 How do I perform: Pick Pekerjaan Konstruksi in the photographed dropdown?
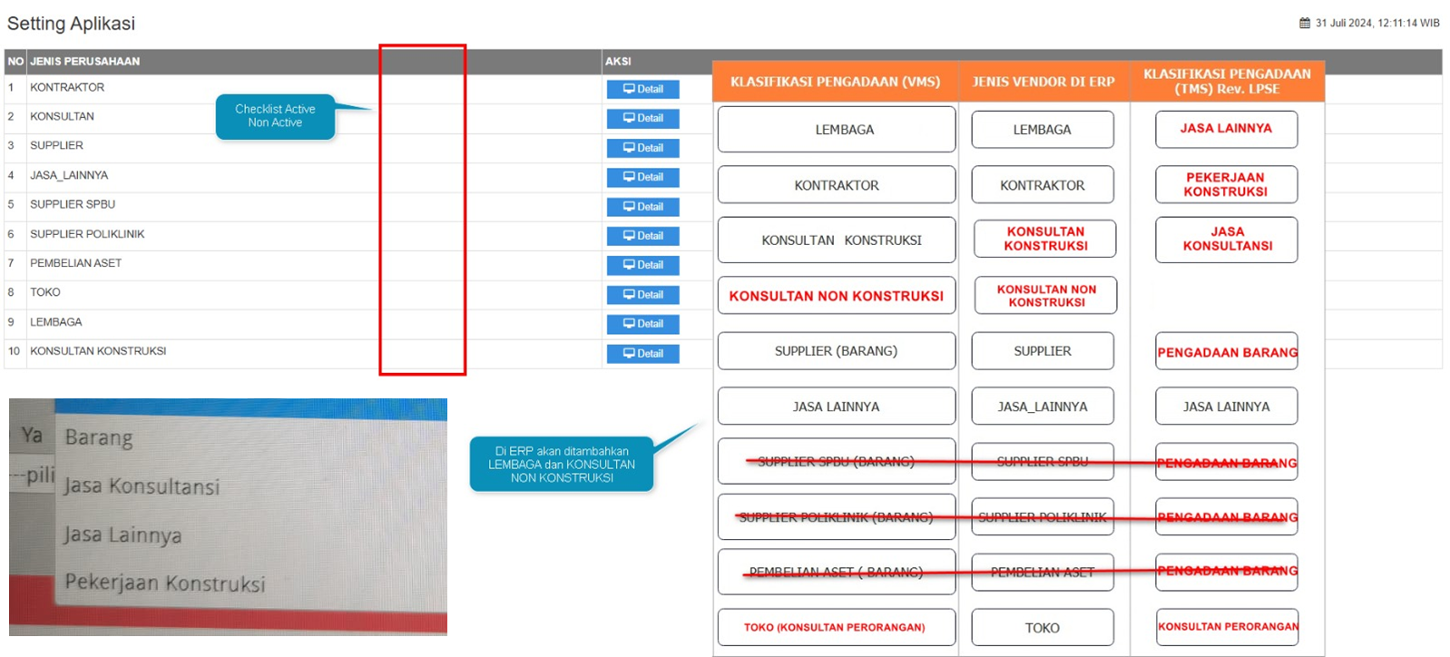click(165, 583)
